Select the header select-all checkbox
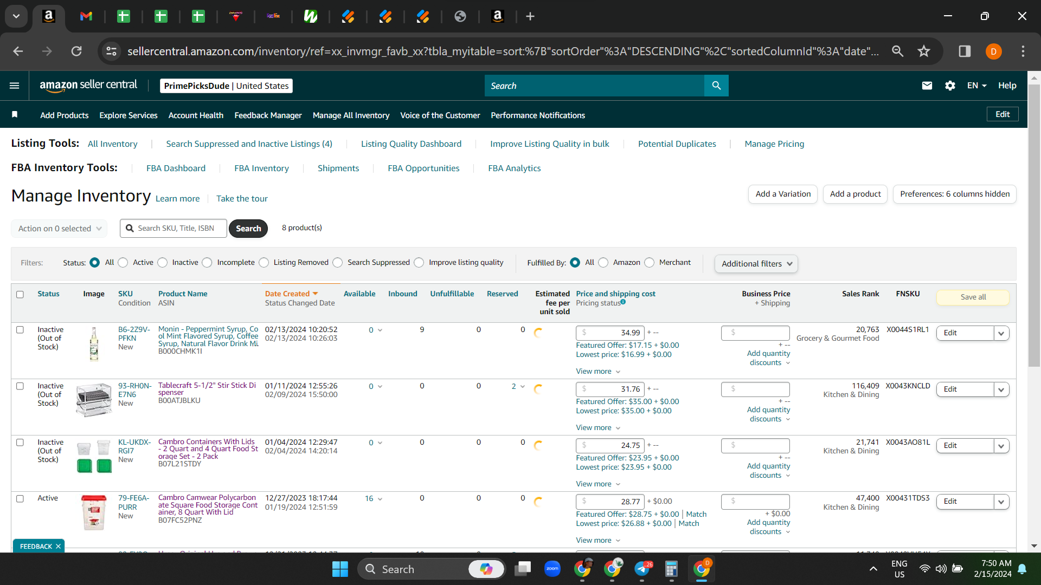The image size is (1041, 585). [20, 294]
